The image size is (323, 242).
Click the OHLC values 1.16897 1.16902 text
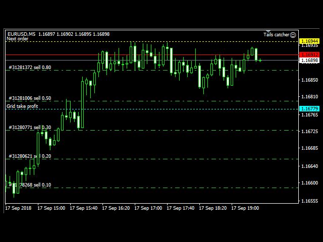click(56, 34)
